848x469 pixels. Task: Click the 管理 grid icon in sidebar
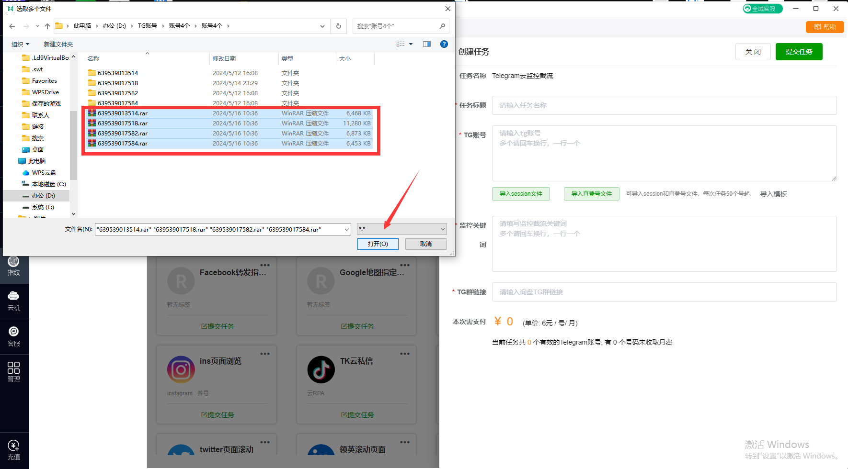(14, 372)
